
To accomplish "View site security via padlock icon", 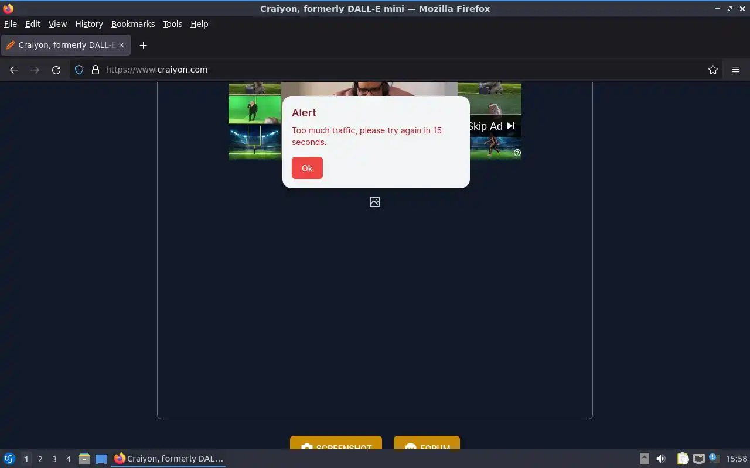I will coord(96,70).
